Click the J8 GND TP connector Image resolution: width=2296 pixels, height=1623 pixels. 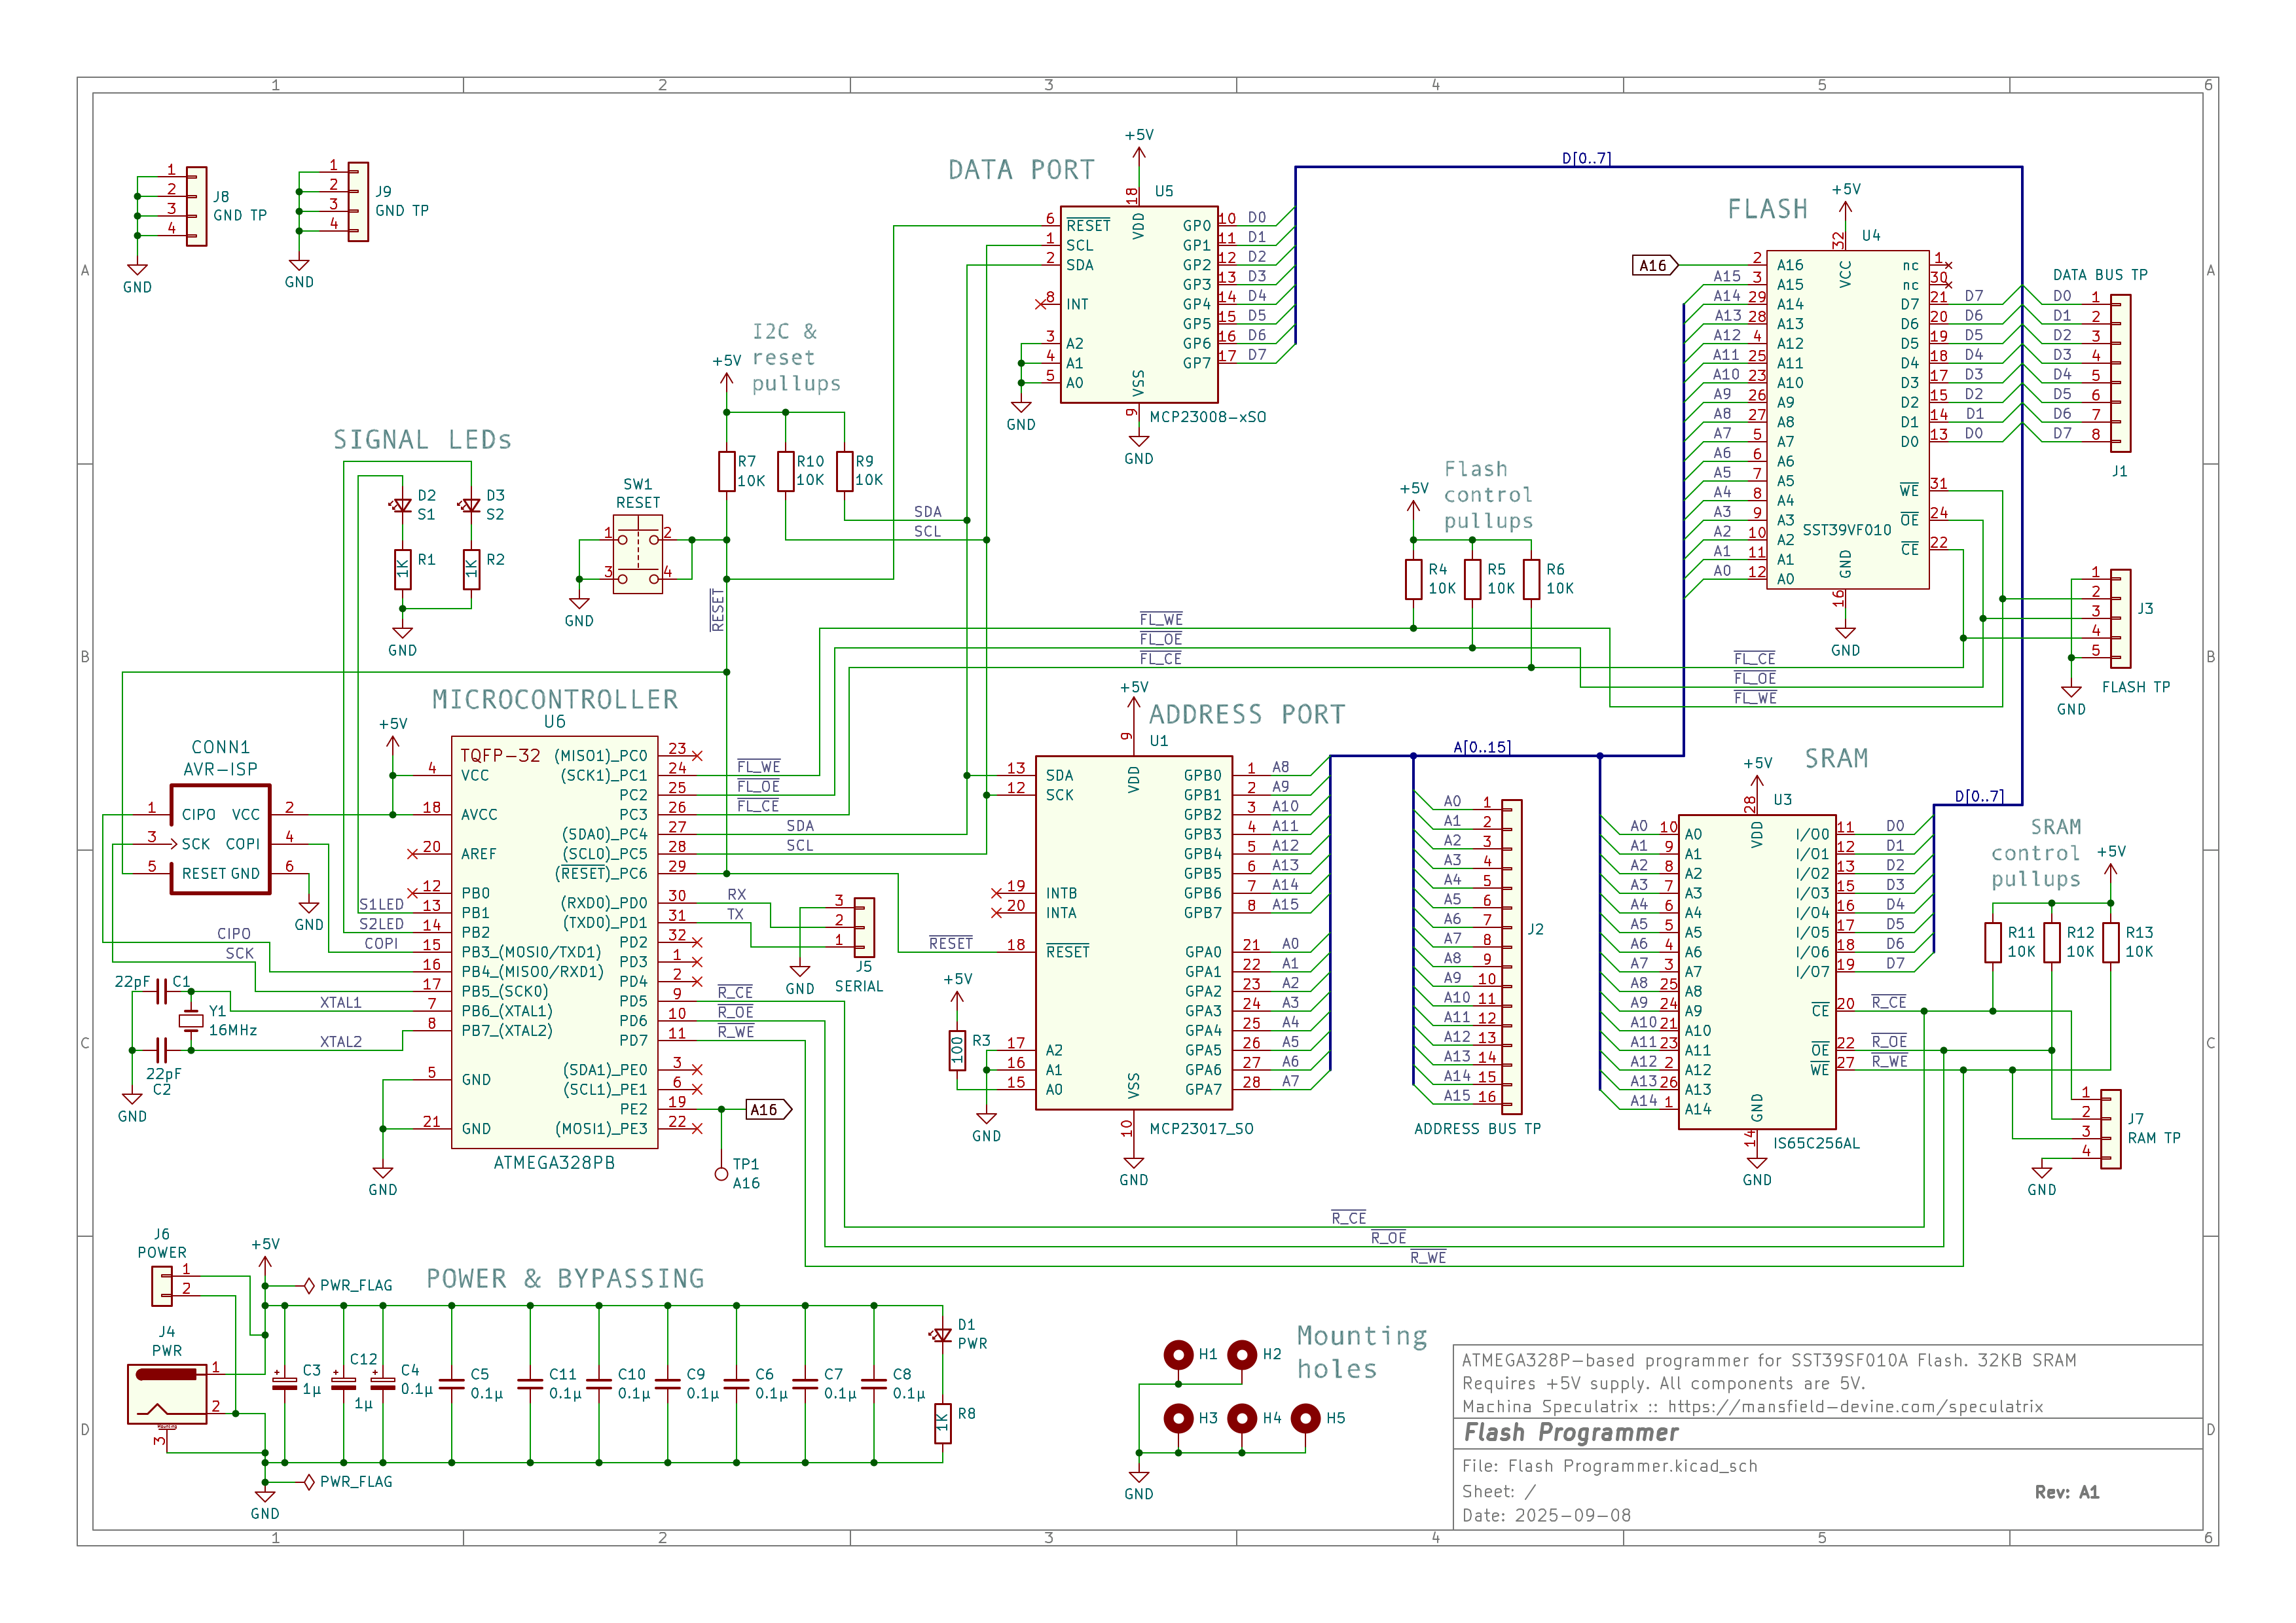click(197, 206)
